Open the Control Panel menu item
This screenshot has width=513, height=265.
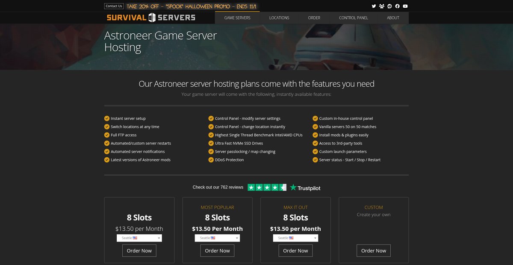(354, 18)
